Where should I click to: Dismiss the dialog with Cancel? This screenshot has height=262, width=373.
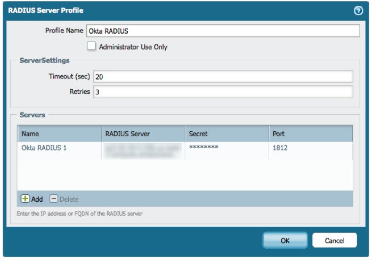[x=335, y=241]
